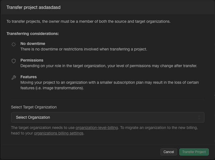Open the organization-level-billing link
Viewport: 215px width, 160px height.
[97, 128]
